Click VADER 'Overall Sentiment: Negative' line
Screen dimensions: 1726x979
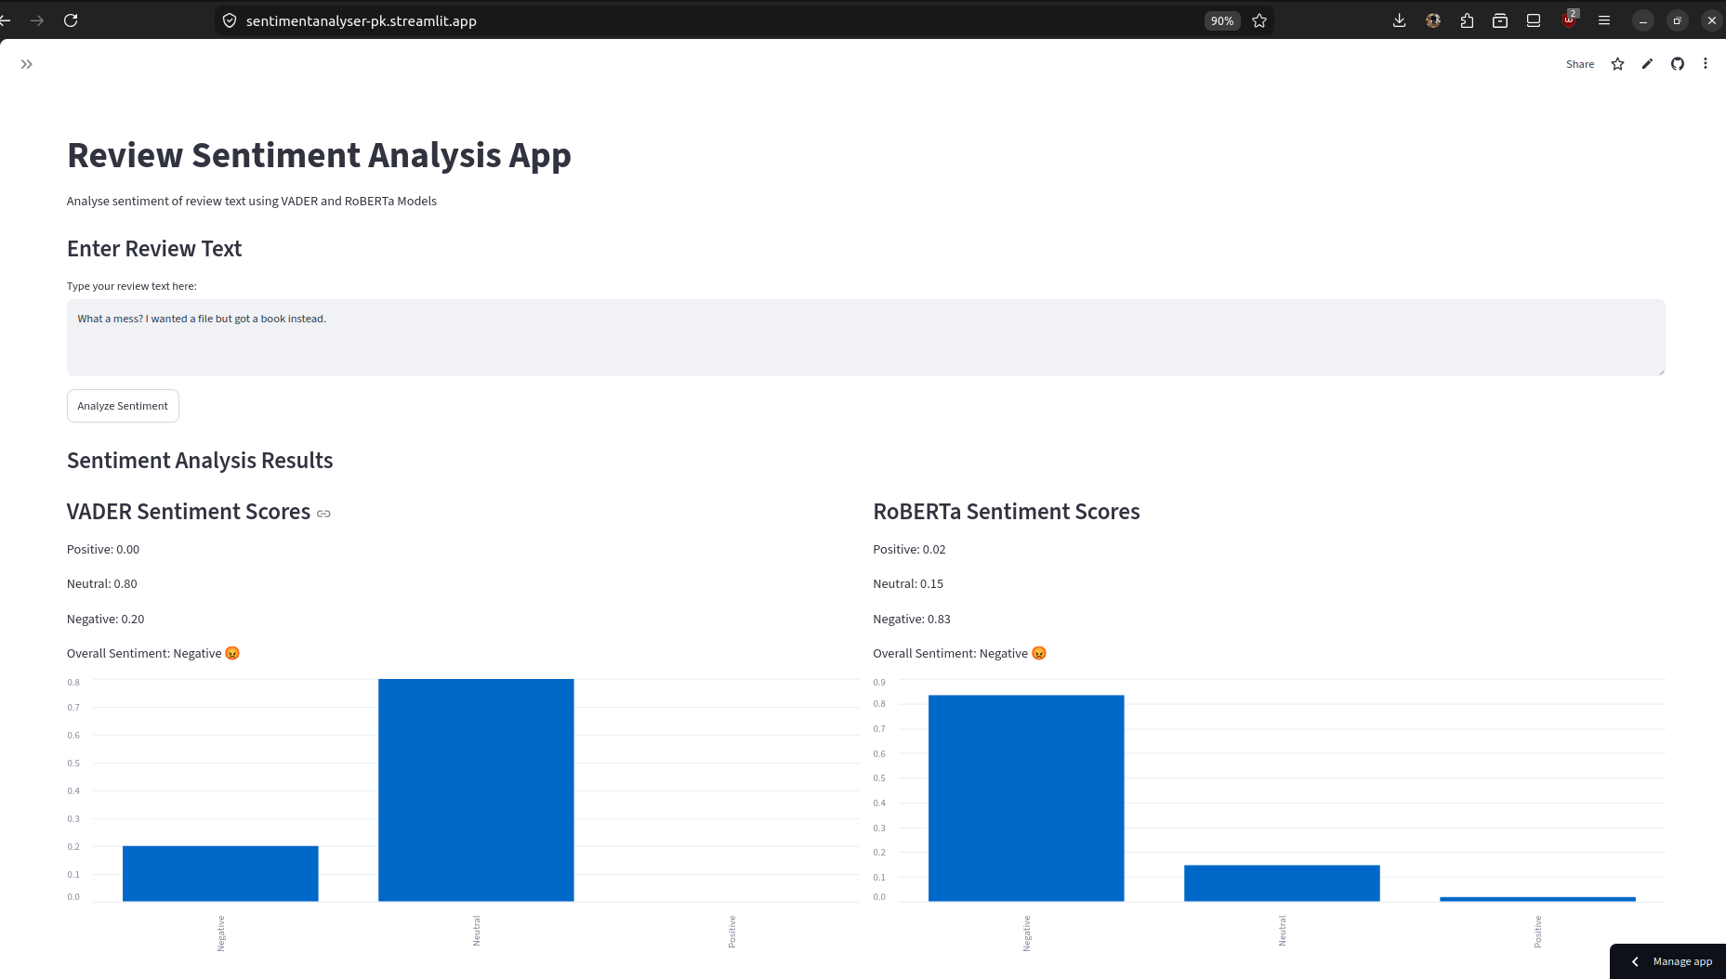pos(153,654)
